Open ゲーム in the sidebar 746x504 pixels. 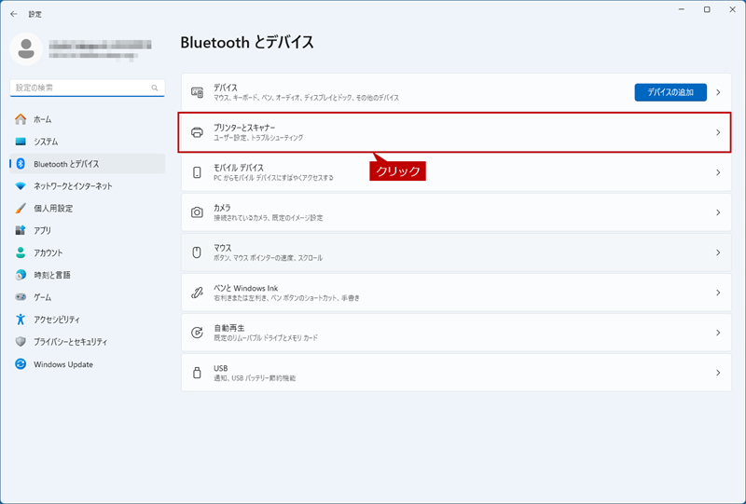coord(88,297)
